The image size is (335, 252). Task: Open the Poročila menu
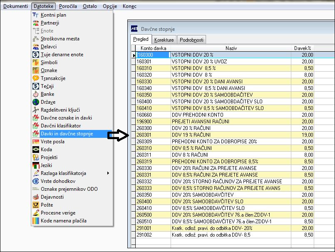68,6
